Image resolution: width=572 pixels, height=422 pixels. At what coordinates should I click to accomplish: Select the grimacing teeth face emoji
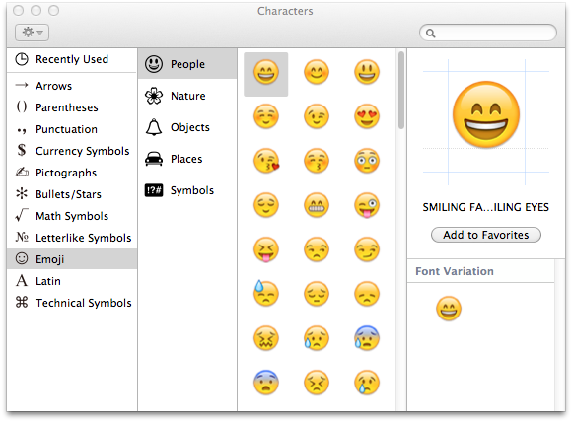tap(317, 205)
